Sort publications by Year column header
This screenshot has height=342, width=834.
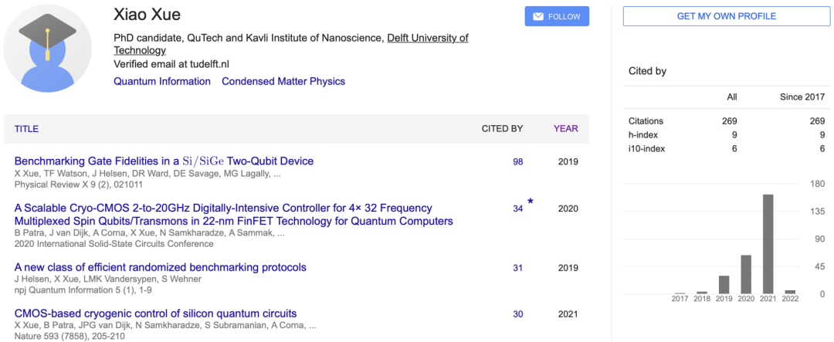(x=565, y=129)
